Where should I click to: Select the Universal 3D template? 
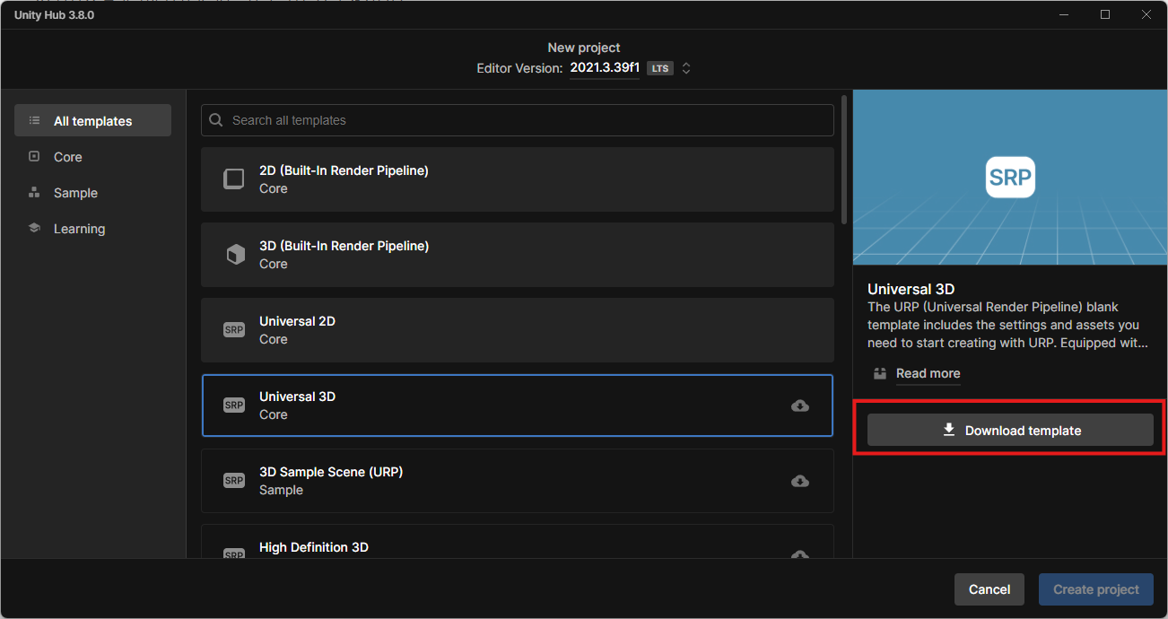(x=518, y=405)
